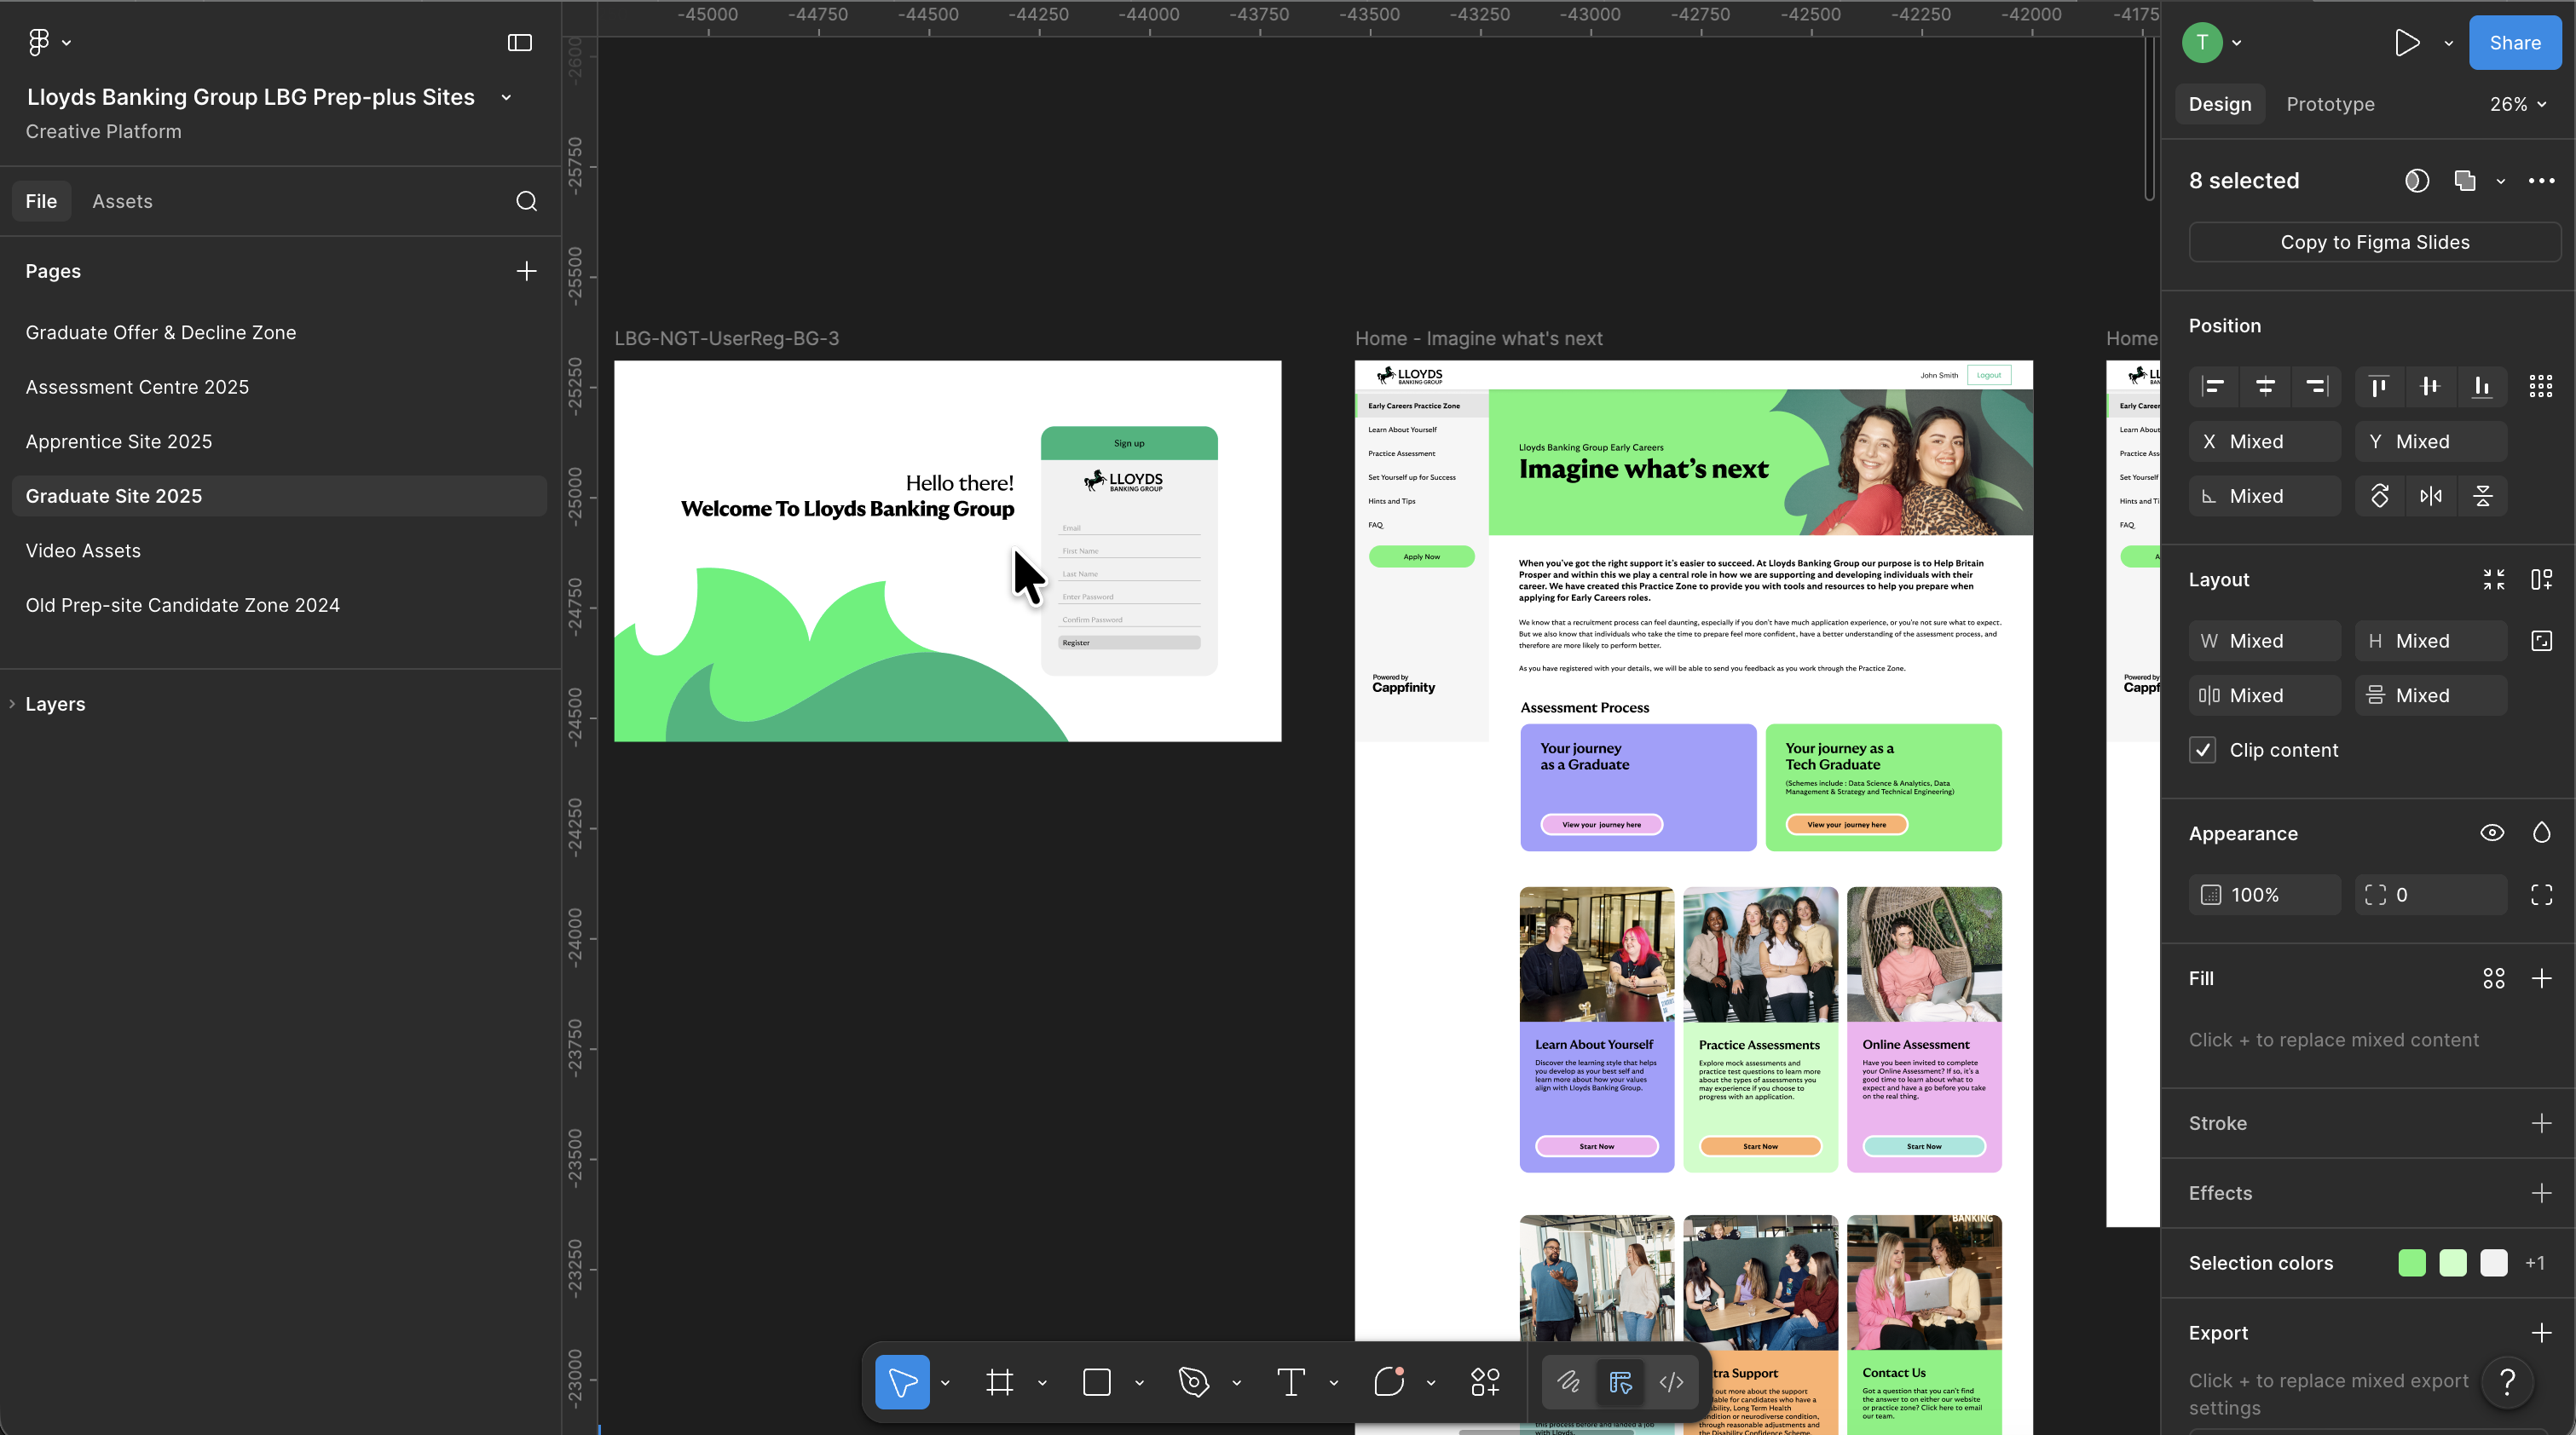Open the Figma main menu logo
Image resolution: width=2576 pixels, height=1435 pixels.
[38, 42]
